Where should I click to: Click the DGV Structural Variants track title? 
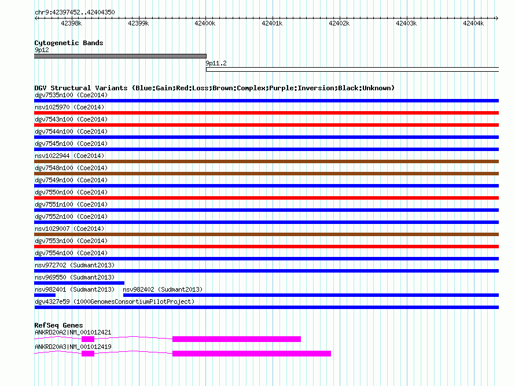215,88
